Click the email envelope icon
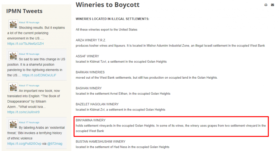Viewport: 279px width, 151px height. (x=272, y=5)
